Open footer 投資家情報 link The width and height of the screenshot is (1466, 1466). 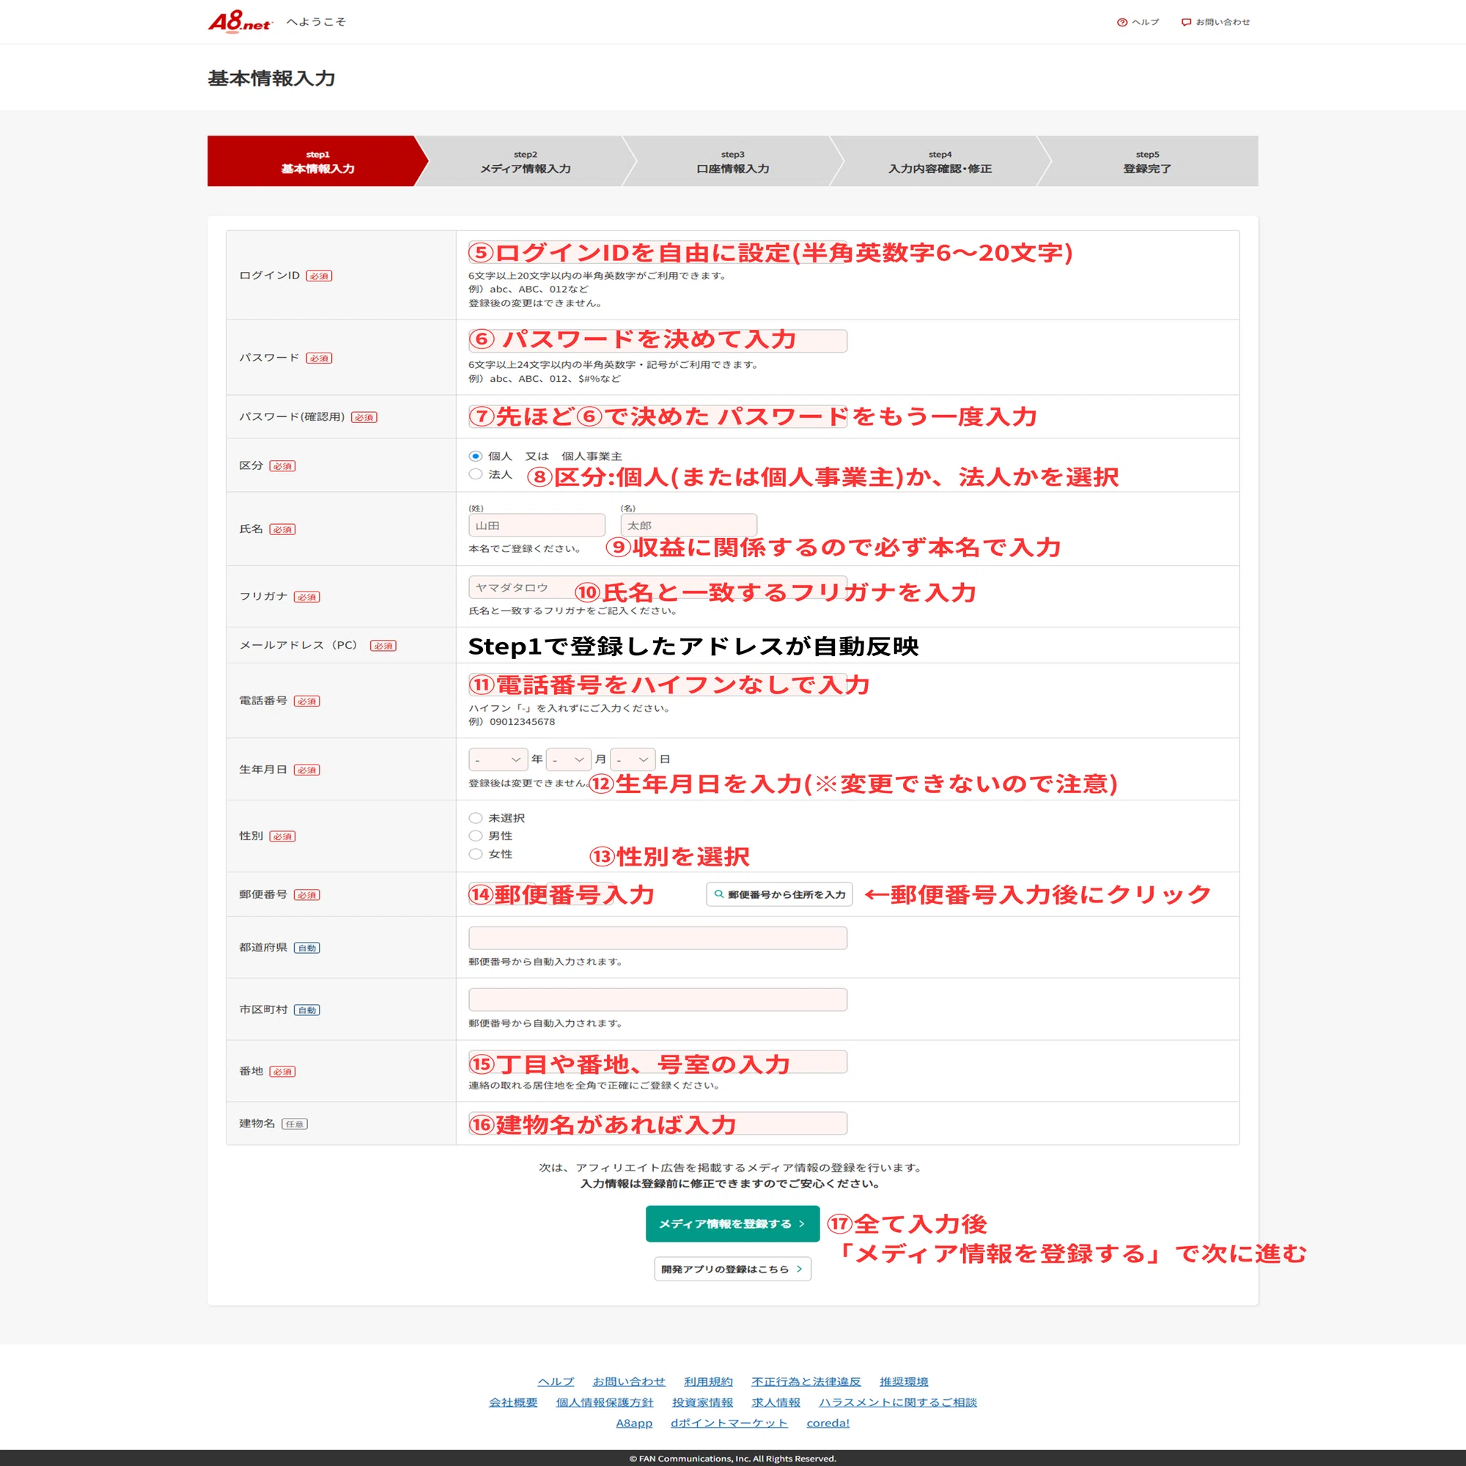[703, 1402]
